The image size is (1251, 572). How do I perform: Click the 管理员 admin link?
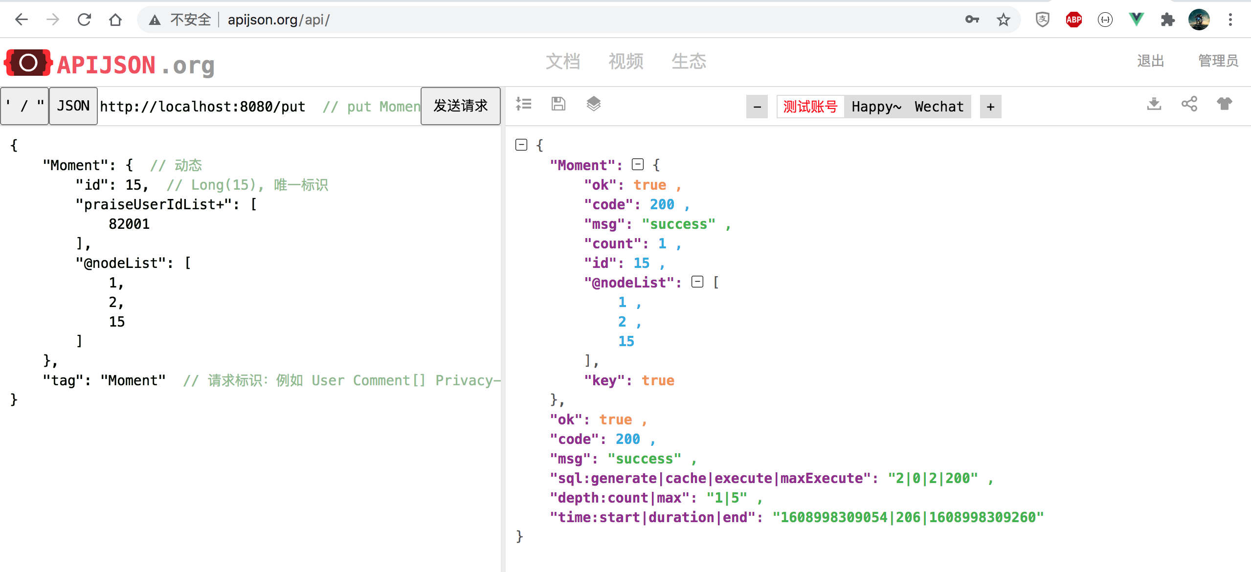pos(1218,61)
